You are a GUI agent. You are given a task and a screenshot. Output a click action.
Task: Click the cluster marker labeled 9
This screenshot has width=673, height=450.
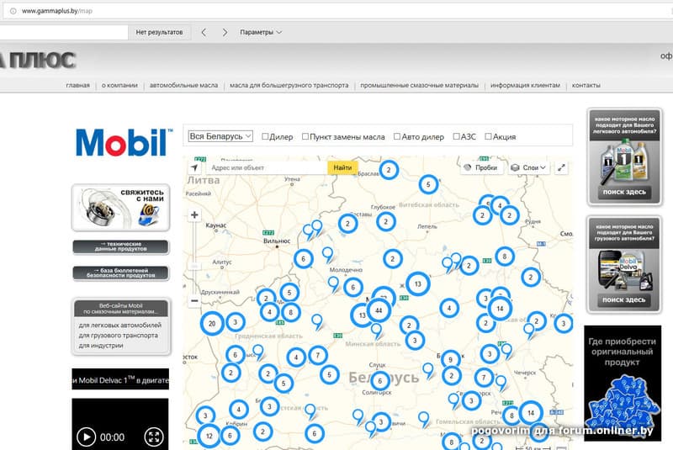(x=450, y=359)
